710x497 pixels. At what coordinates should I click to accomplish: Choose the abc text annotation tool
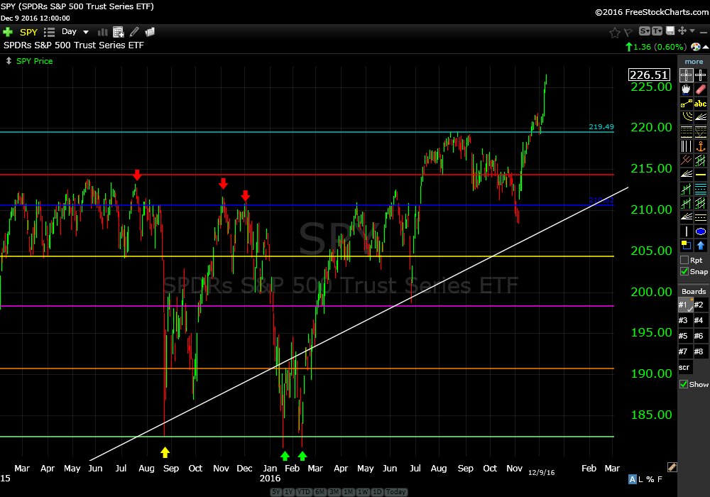pos(701,104)
